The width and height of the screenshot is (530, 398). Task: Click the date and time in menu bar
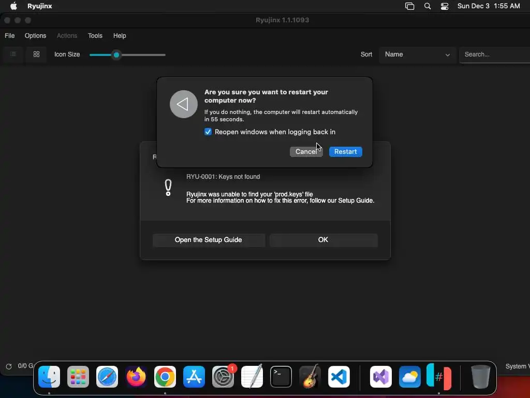coord(489,6)
